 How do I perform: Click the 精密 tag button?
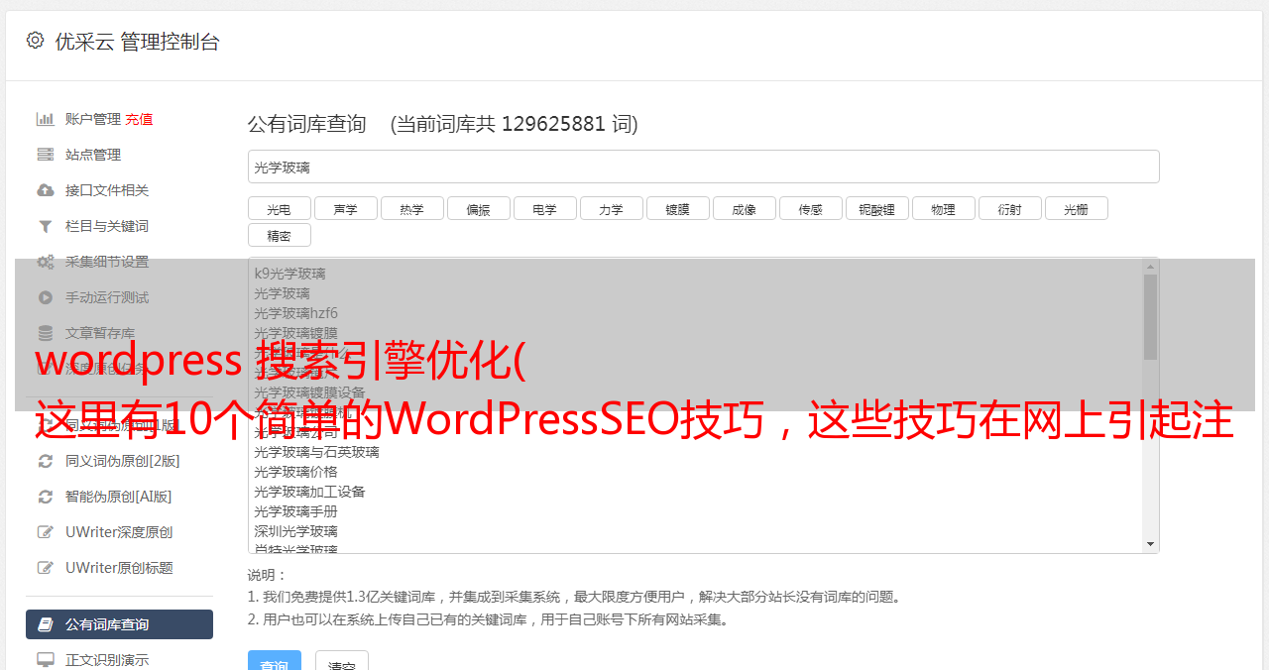coord(280,236)
